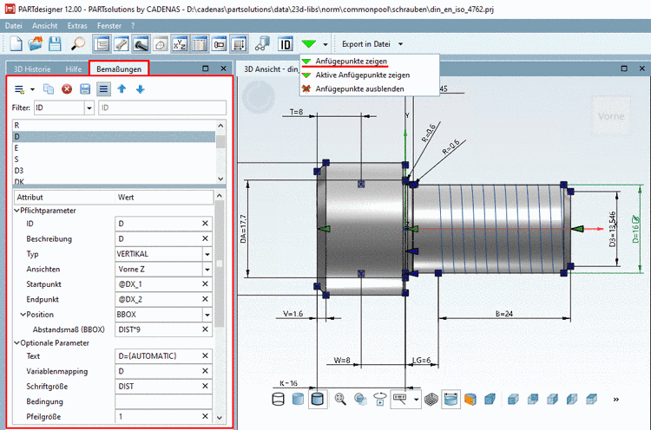Move dimension down with blue down arrow
The width and height of the screenshot is (651, 430).
(140, 88)
